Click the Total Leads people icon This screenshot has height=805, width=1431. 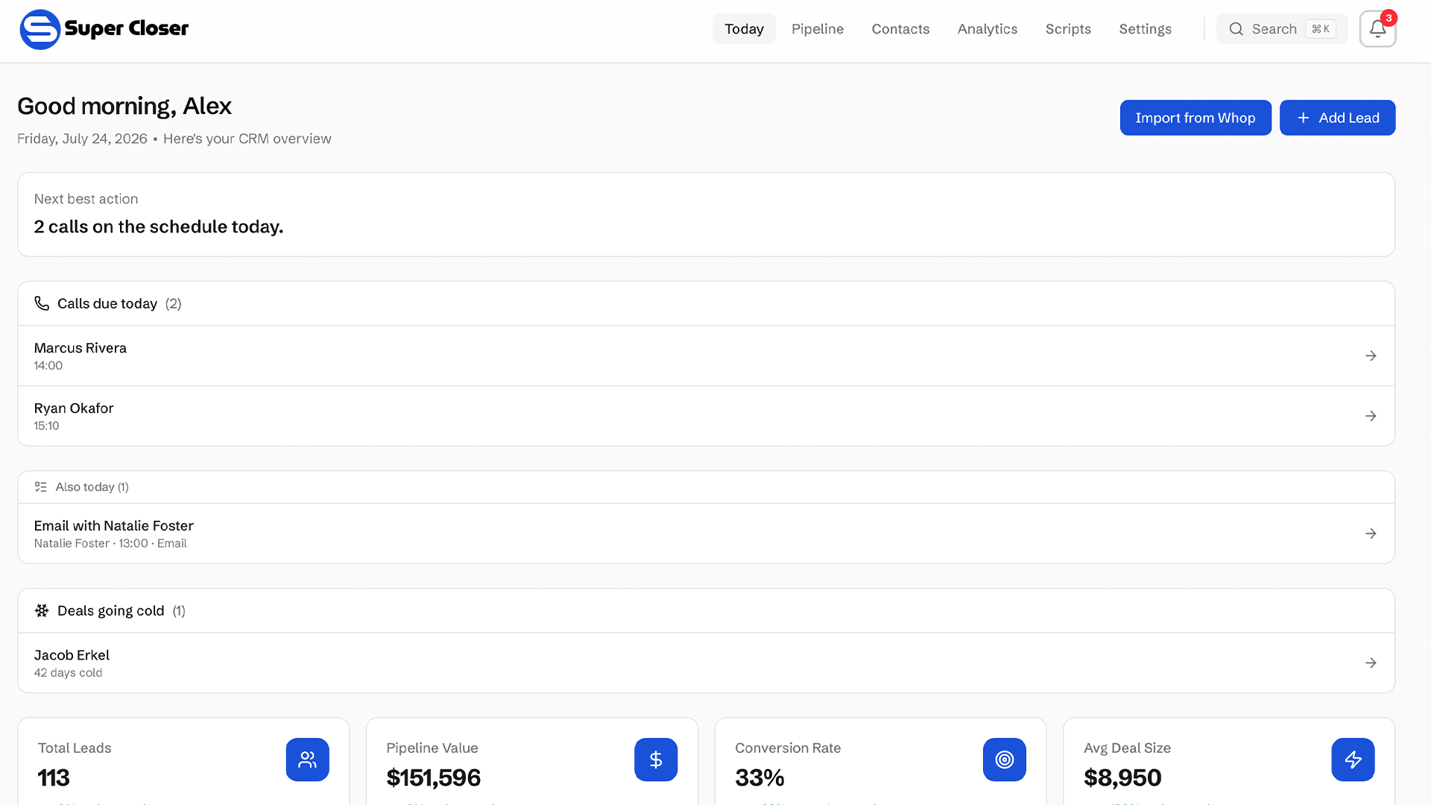307,760
